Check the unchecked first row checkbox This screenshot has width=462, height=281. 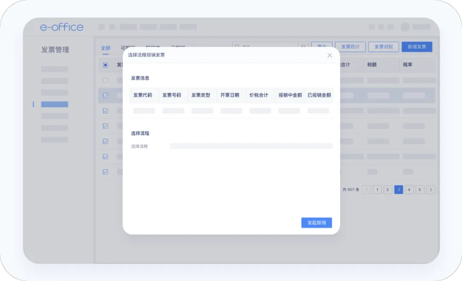point(106,80)
